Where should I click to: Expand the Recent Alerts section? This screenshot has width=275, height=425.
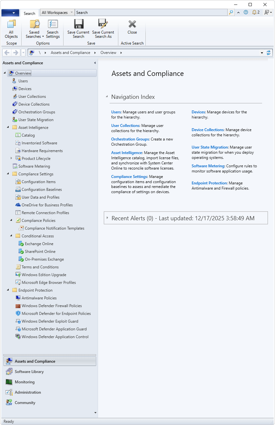tap(107, 218)
